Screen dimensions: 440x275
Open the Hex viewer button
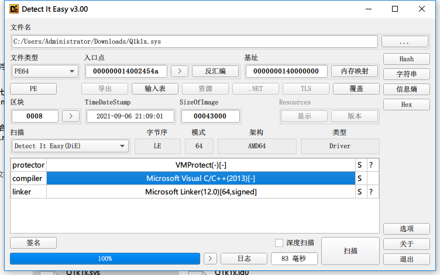406,105
